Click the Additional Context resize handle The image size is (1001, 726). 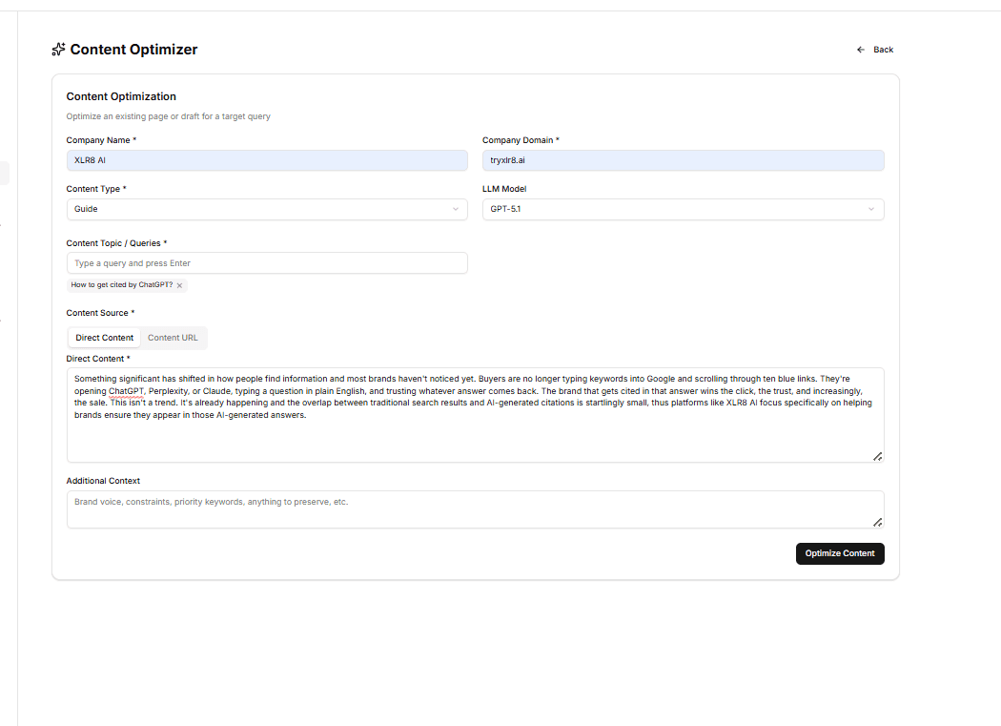point(878,522)
